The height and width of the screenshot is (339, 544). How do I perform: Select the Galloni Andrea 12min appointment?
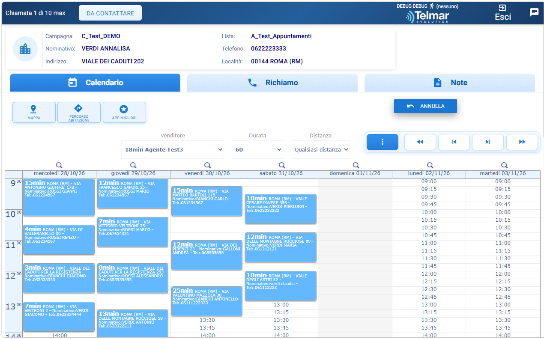(207, 255)
